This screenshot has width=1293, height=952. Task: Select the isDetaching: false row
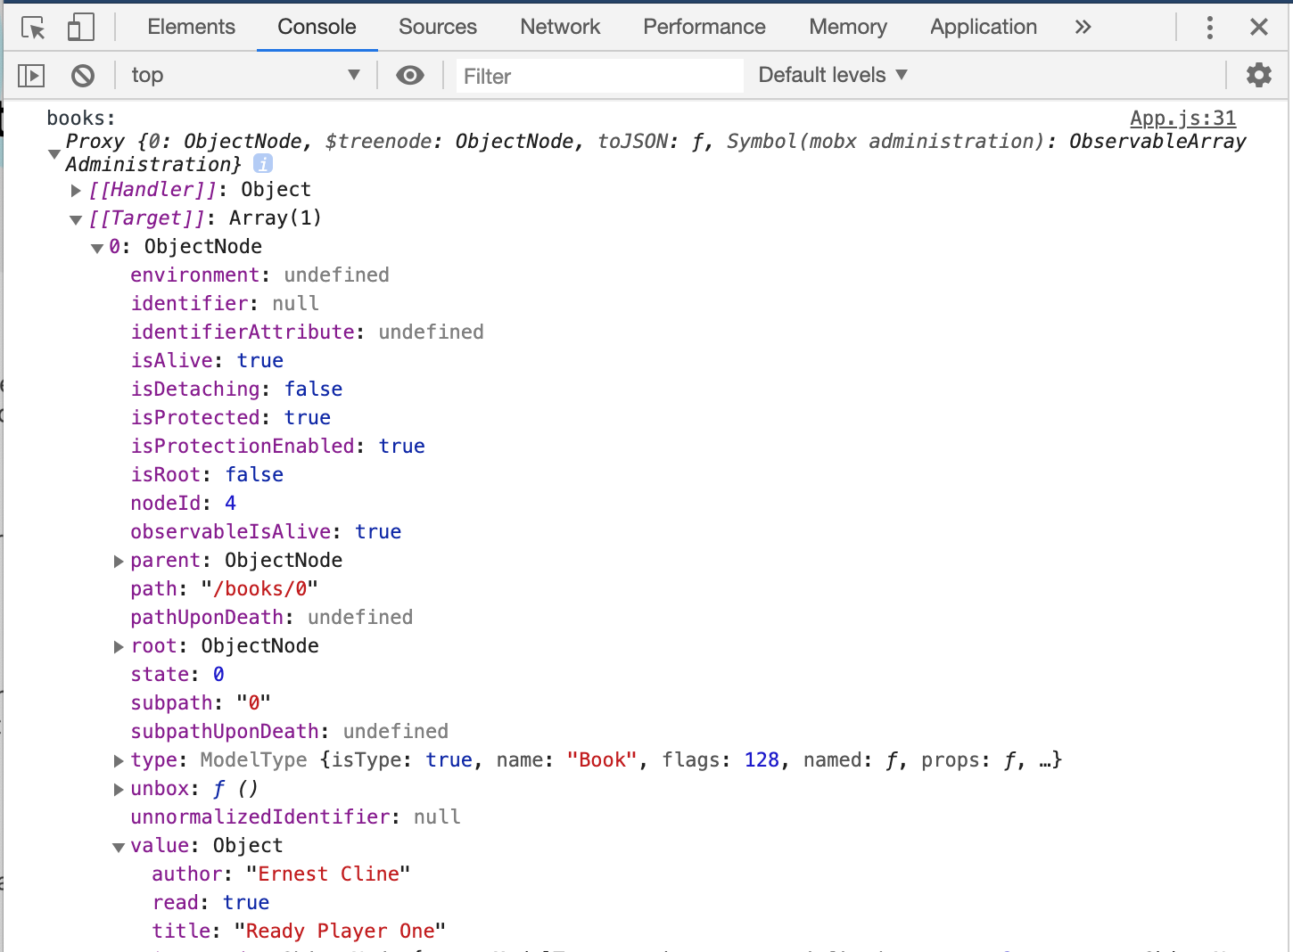(236, 389)
